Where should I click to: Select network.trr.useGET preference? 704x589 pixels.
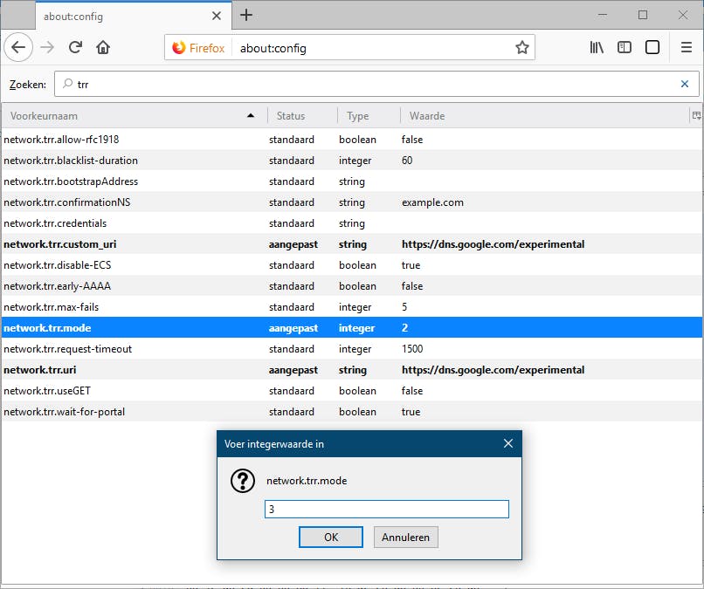tap(352, 391)
